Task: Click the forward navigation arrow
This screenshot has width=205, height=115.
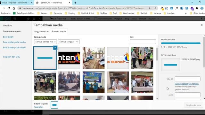Action: click(x=4, y=8)
